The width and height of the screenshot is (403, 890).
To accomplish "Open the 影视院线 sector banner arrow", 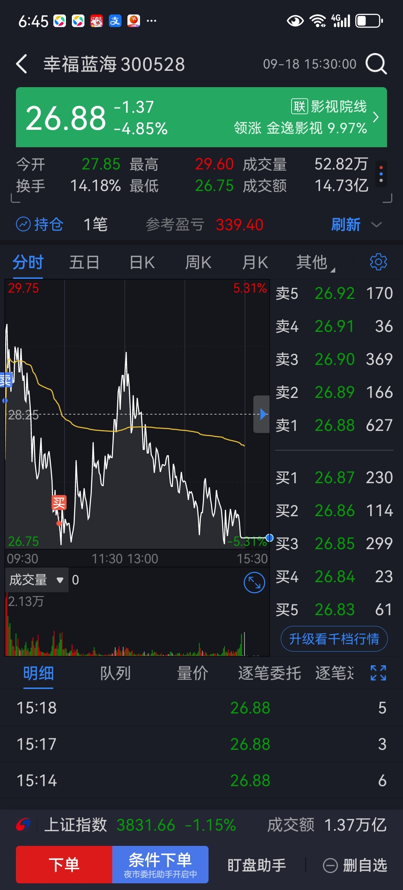I will coord(376,117).
